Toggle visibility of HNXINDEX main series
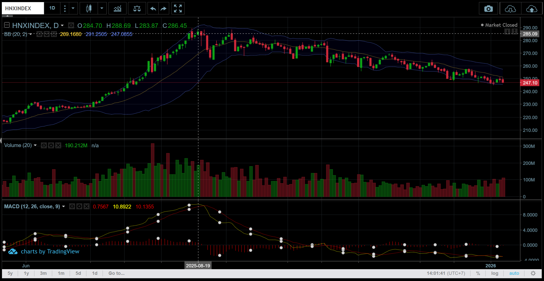Screen dimensions: 544x281 pos(71,25)
